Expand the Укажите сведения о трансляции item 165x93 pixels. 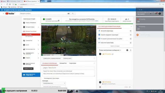coord(131,35)
